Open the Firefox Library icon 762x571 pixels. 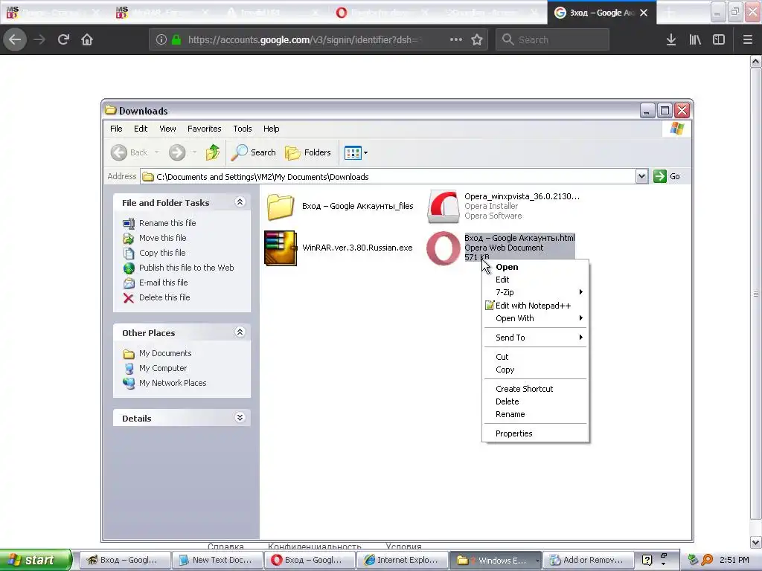click(695, 39)
